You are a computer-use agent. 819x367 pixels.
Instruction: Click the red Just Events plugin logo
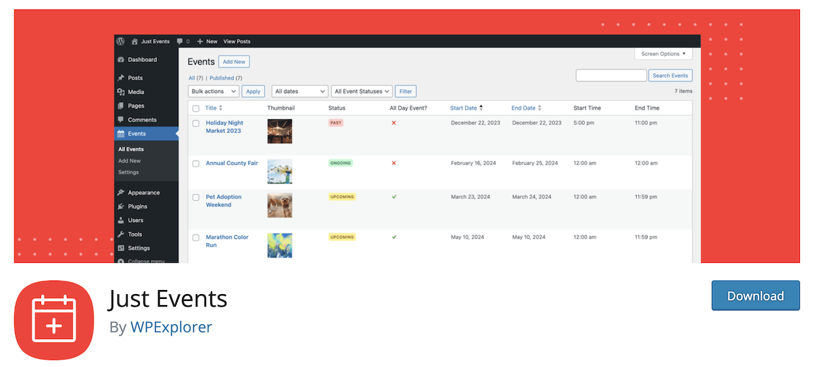pos(54,320)
